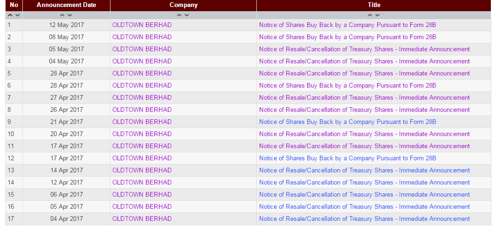Open the 12 May 2017 Shares Buy Back notice
496x226 pixels.
[x=348, y=25]
